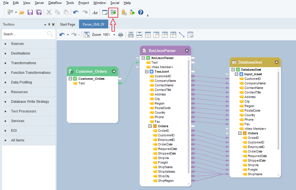Open the Zoom percentage dropdown
This screenshot has width=296, height=190.
(114, 35)
